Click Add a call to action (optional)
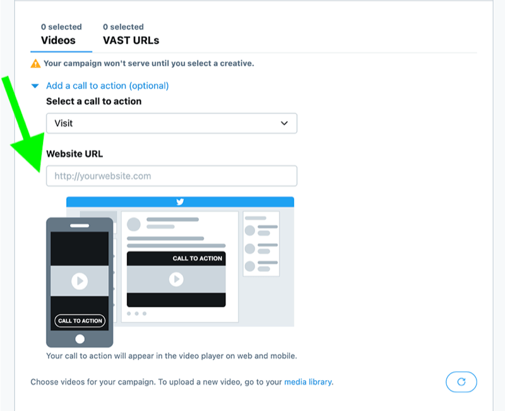 (107, 86)
